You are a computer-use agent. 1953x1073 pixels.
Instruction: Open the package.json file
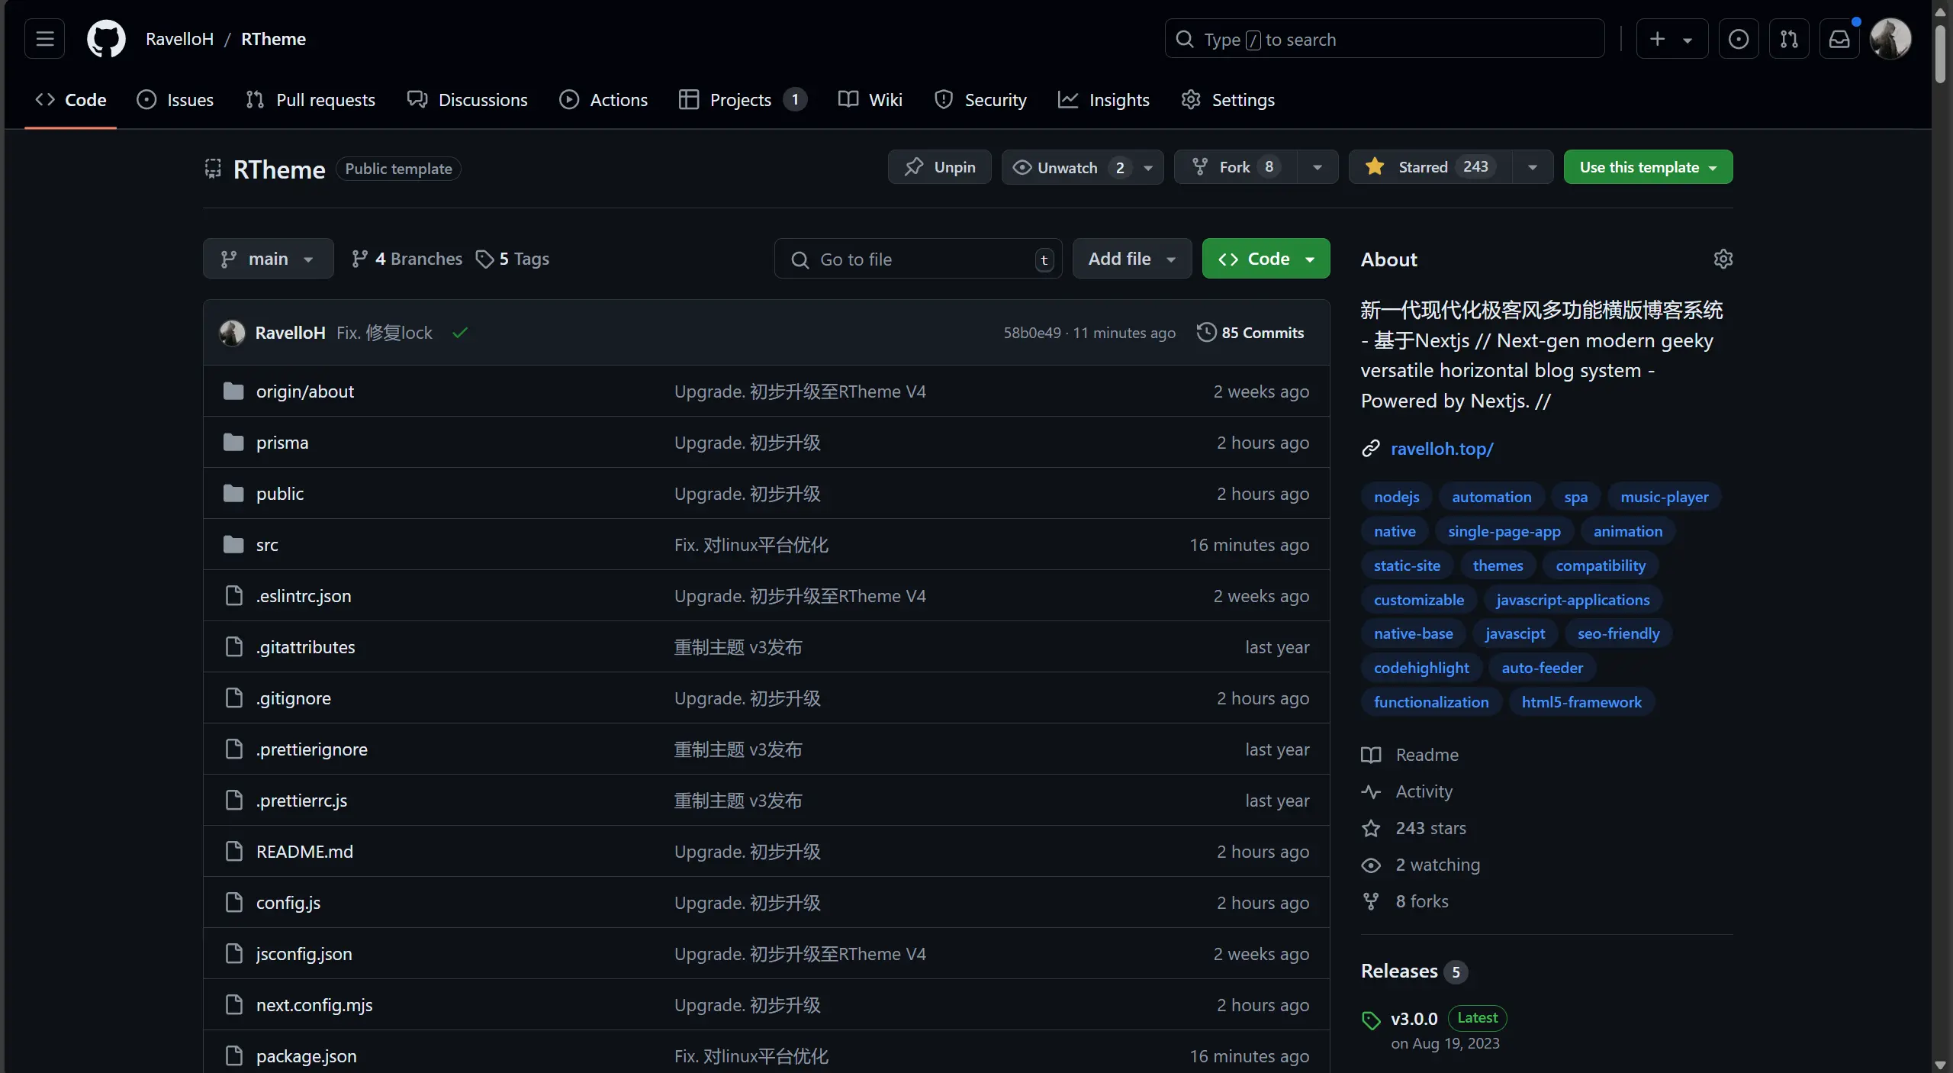[x=307, y=1056]
